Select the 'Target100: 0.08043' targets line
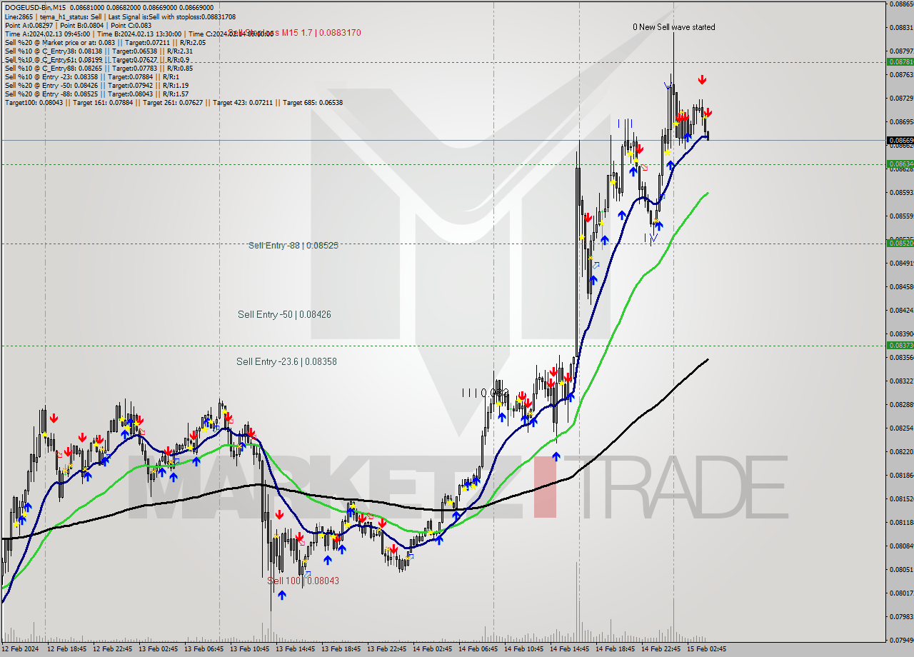The height and width of the screenshot is (657, 914). tap(174, 102)
